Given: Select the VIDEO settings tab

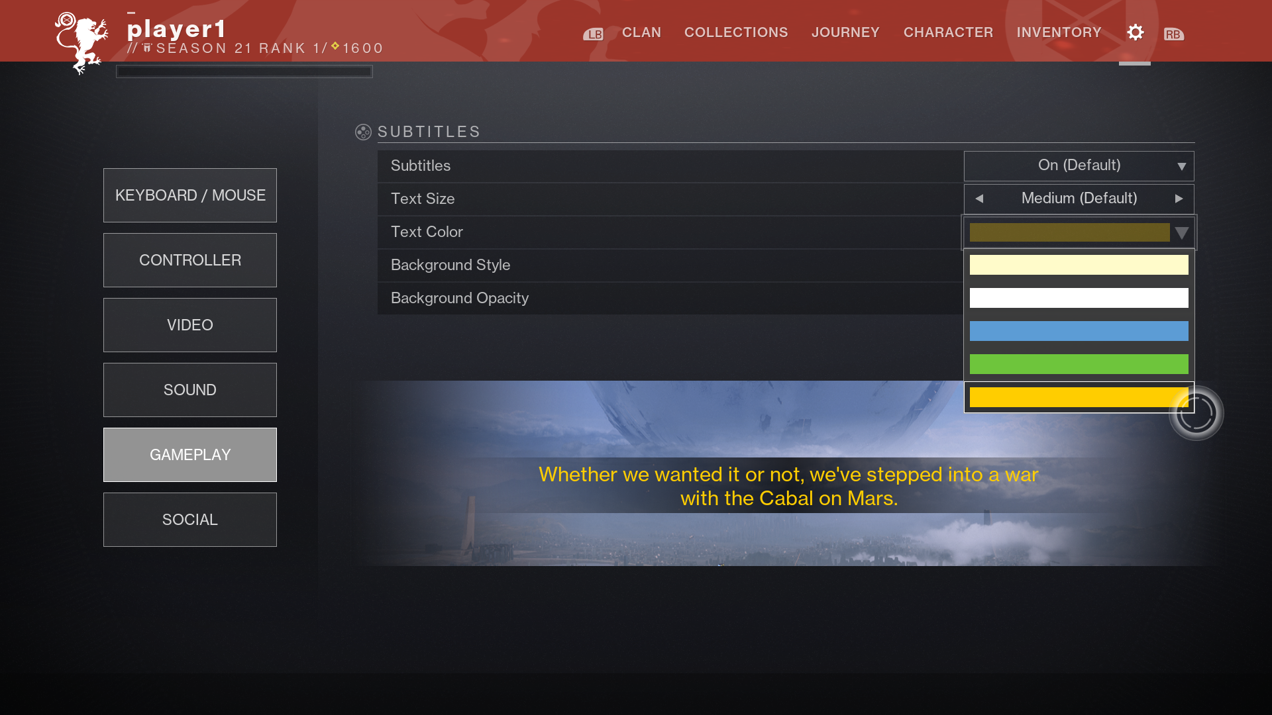Looking at the screenshot, I should pos(189,324).
